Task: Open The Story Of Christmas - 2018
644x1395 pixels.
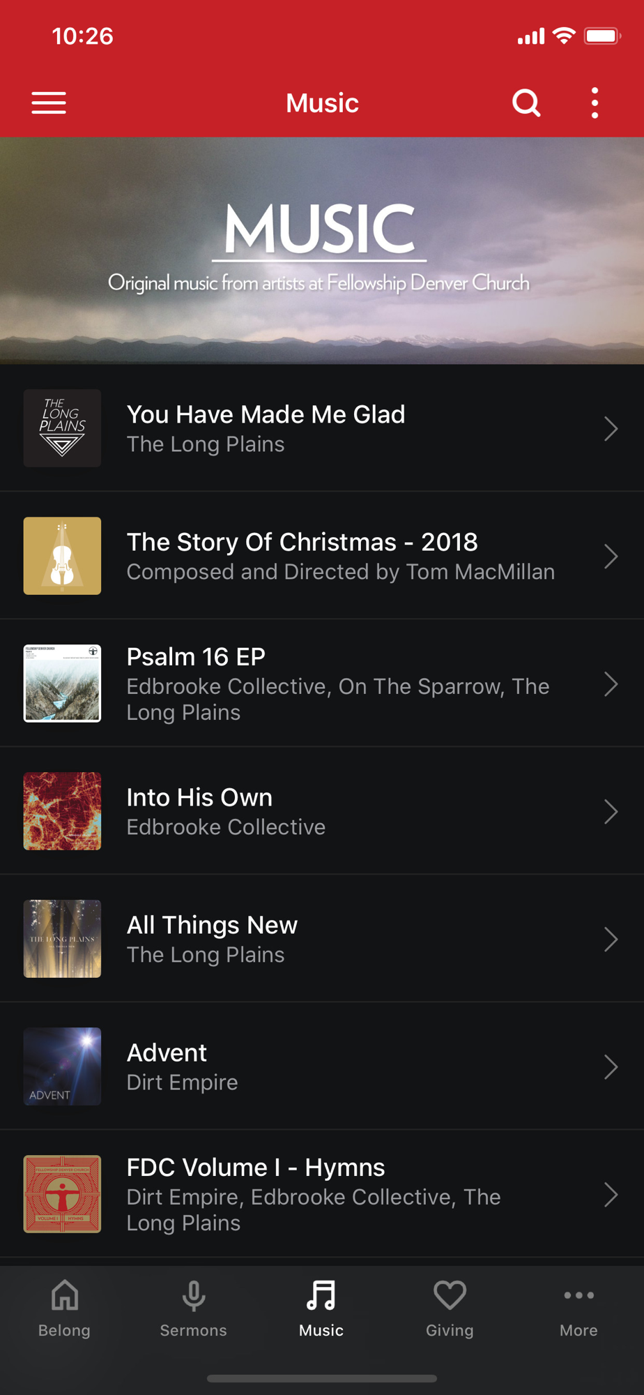Action: [340, 556]
